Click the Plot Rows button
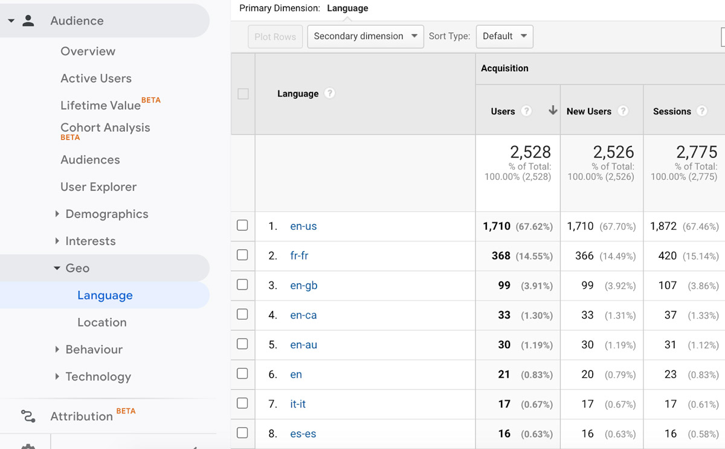The image size is (725, 449). point(275,36)
